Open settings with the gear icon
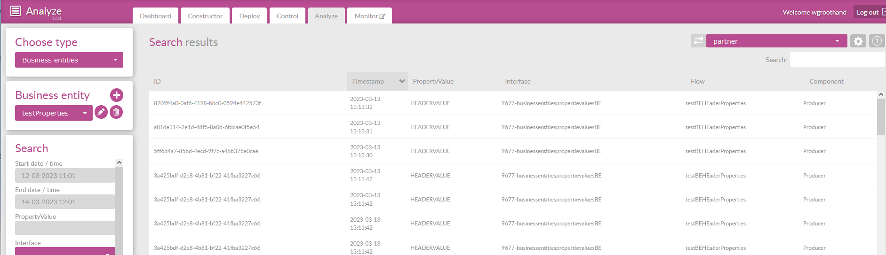 (858, 41)
